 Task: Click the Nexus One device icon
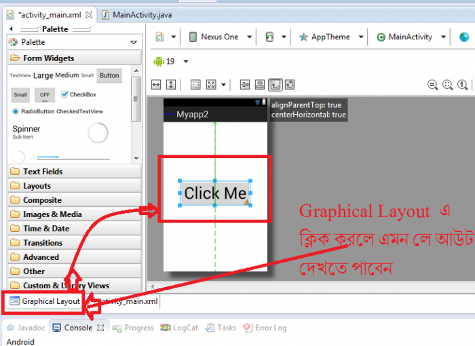click(193, 37)
